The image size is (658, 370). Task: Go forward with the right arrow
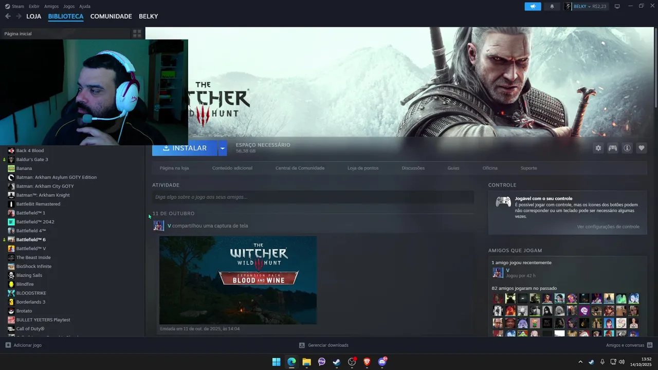19,16
